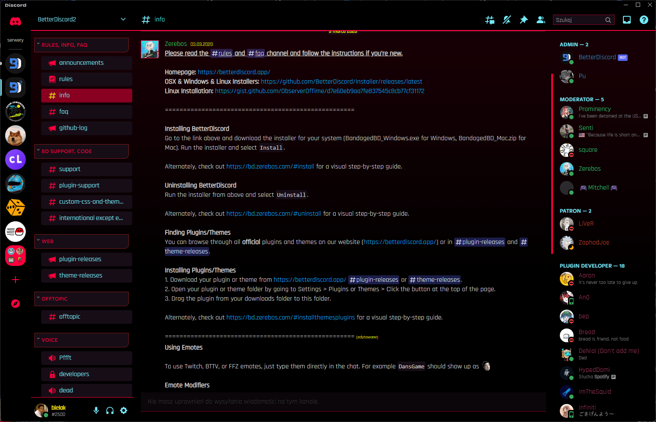Toggle microphone mute at the bottom
This screenshot has height=422, width=656.
point(96,410)
